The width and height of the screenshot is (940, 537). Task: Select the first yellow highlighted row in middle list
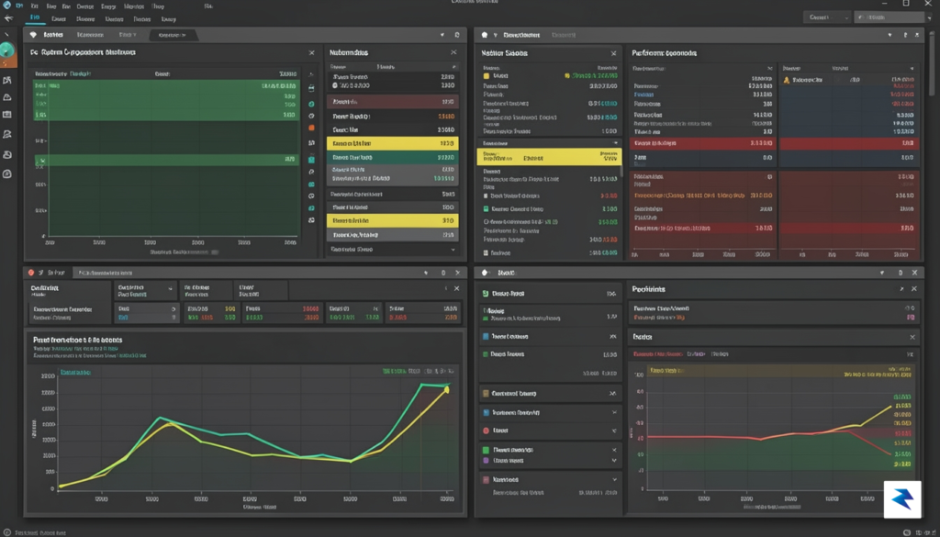click(393, 144)
